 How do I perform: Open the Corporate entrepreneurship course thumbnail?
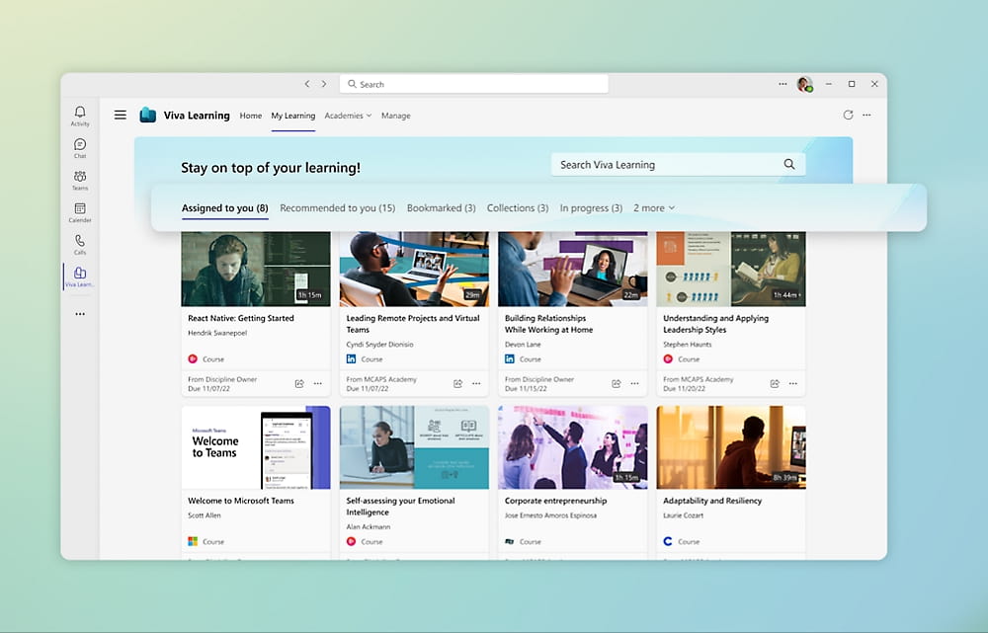pyautogui.click(x=572, y=446)
